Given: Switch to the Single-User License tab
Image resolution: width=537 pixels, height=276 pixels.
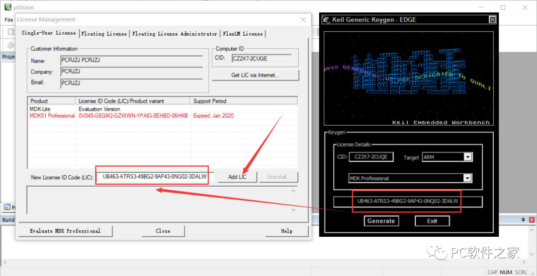Looking at the screenshot, I should click(x=49, y=33).
